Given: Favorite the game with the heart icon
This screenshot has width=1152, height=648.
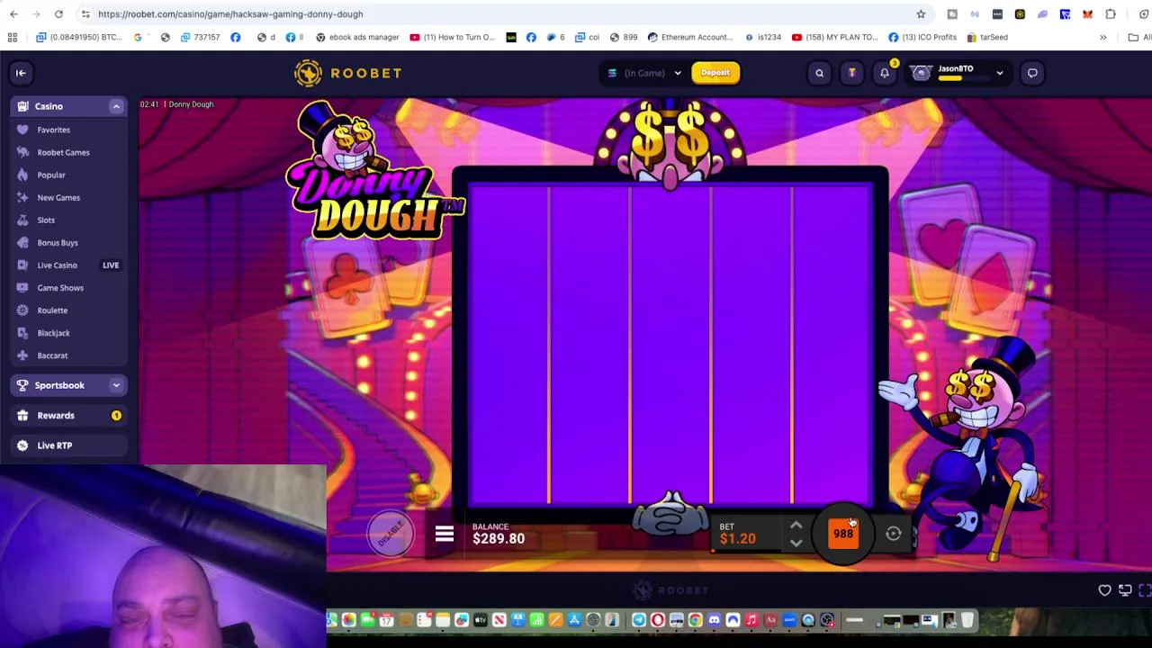Looking at the screenshot, I should pos(1104,590).
